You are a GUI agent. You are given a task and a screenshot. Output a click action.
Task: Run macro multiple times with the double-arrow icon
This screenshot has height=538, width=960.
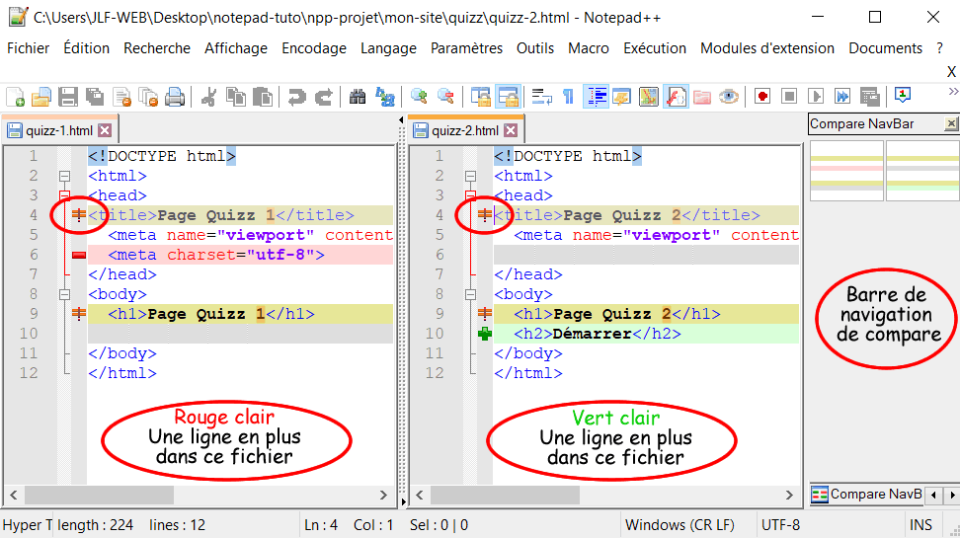tap(842, 97)
